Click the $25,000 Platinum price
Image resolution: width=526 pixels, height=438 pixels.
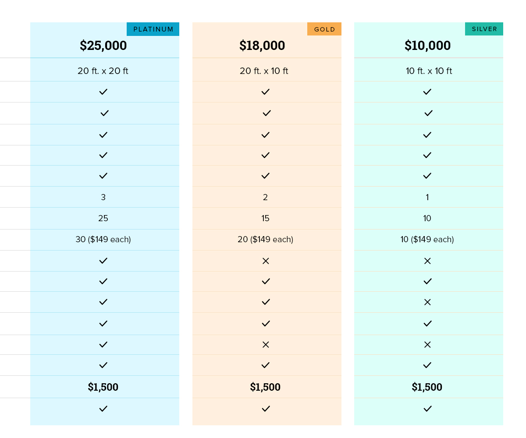click(x=103, y=46)
